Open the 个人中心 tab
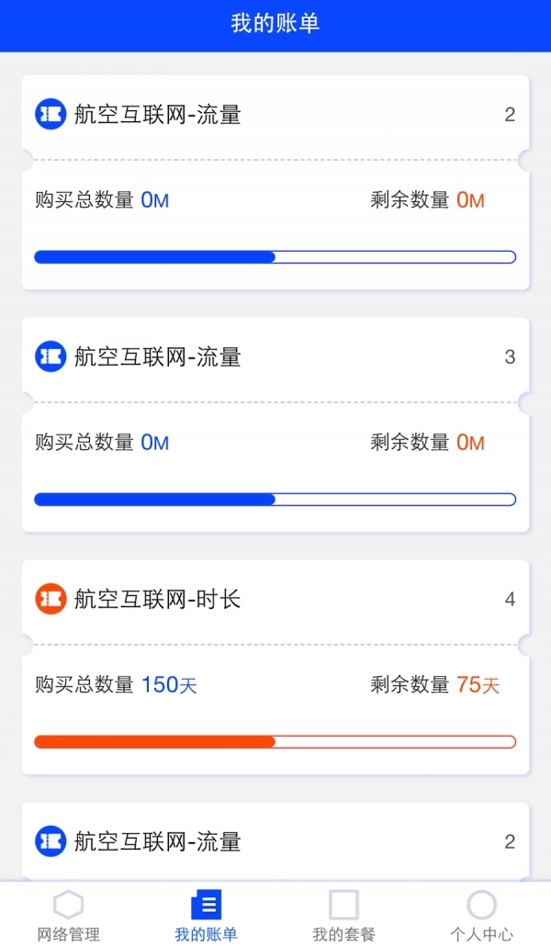 pyautogui.click(x=481, y=916)
